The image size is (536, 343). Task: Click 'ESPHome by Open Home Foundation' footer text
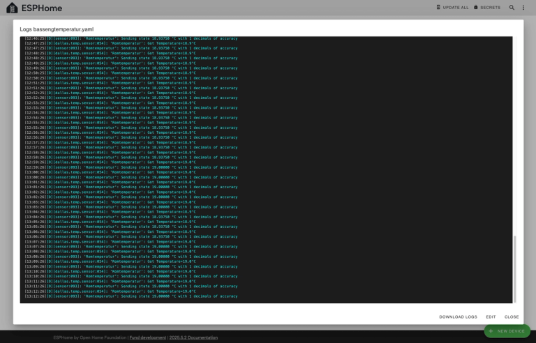pos(89,337)
